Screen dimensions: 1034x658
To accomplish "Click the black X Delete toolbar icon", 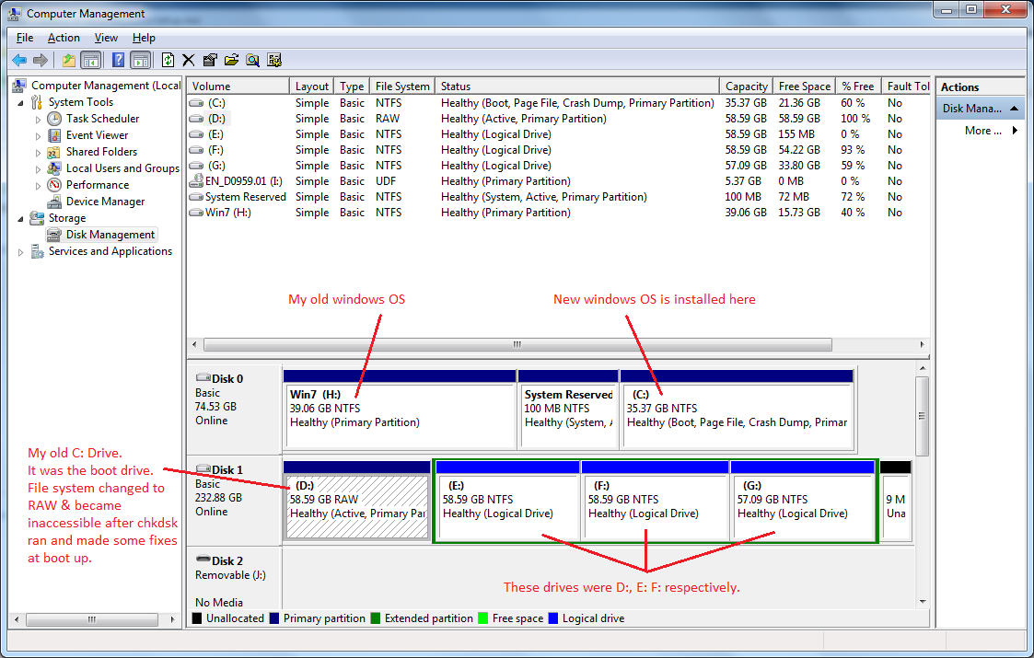I will (x=189, y=61).
